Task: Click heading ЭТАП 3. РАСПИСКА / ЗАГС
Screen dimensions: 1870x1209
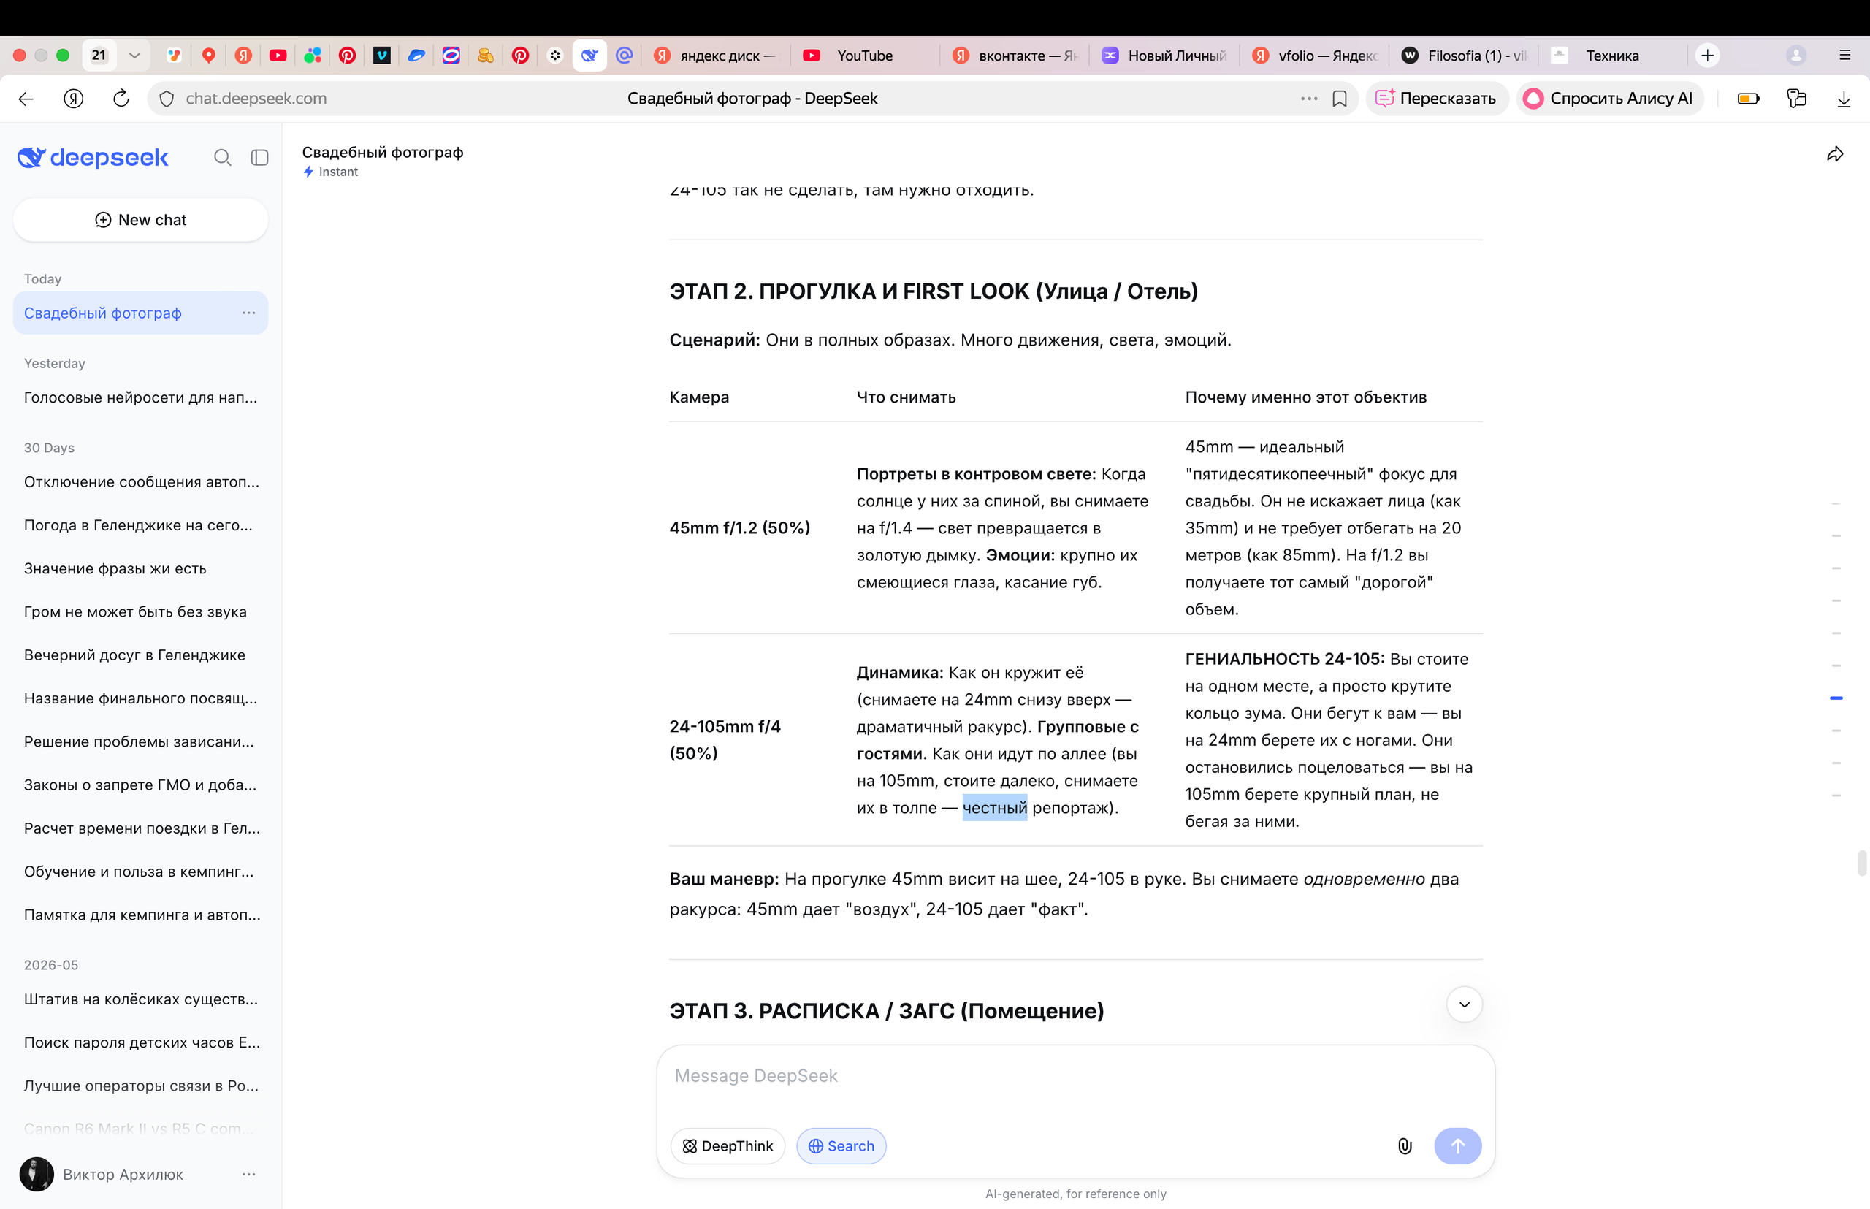Action: click(886, 1011)
